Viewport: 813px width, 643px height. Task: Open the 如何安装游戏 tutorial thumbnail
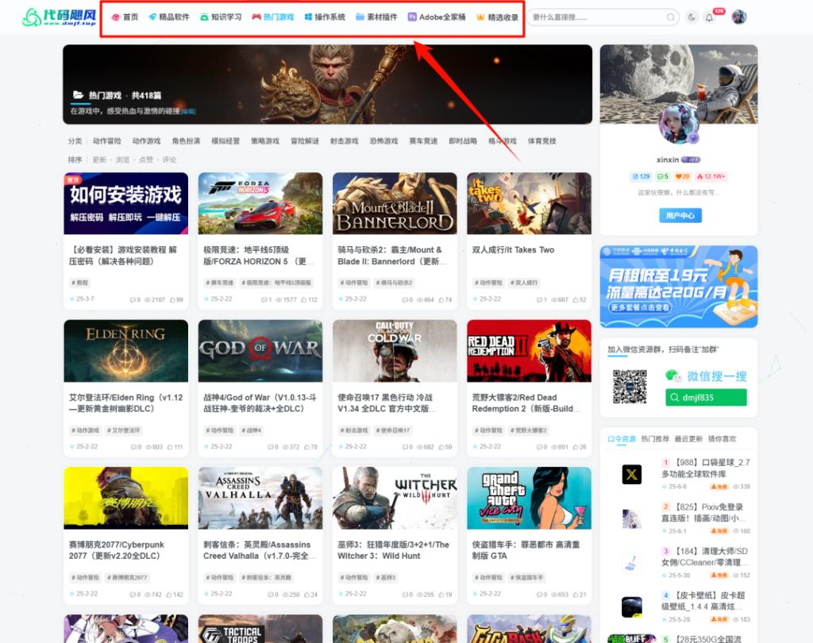[x=126, y=203]
